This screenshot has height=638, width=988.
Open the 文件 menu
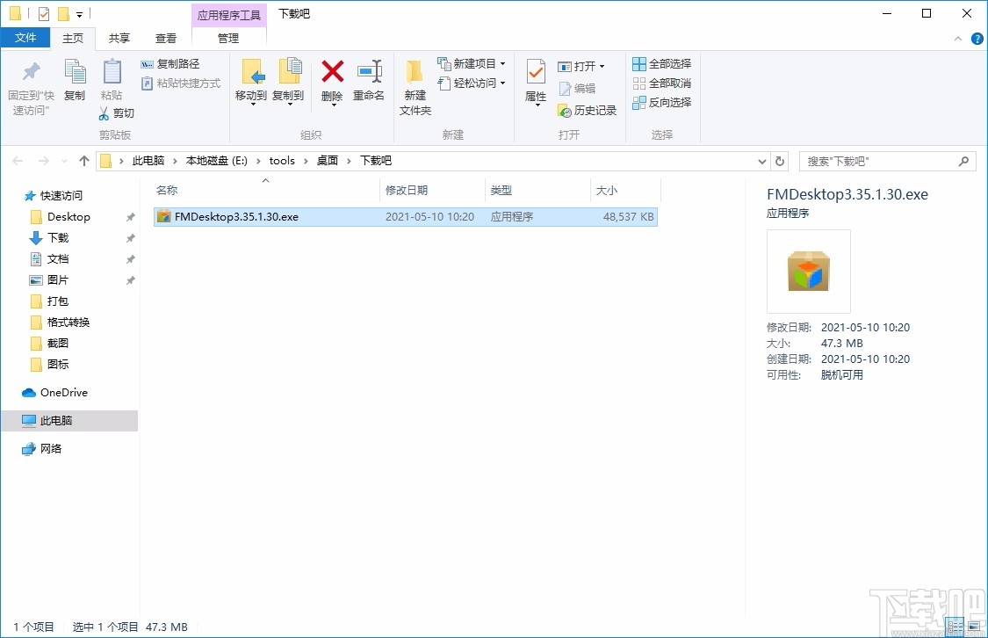pos(26,38)
